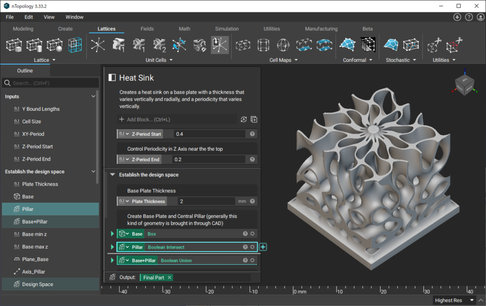Image resolution: width=486 pixels, height=306 pixels.
Task: Toggle the Heat Sink notebook panel icon
Action: (112, 77)
